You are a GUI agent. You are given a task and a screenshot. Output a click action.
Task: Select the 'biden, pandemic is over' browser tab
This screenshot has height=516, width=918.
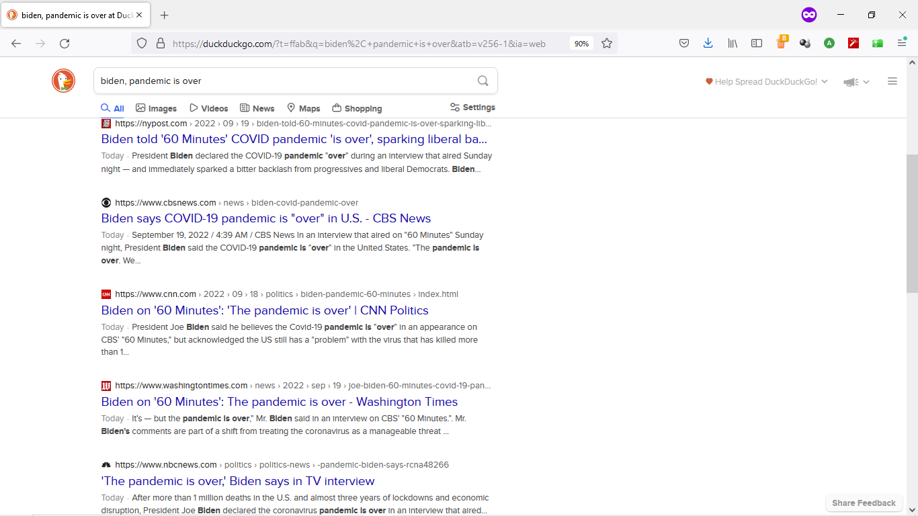pyautogui.click(x=75, y=15)
